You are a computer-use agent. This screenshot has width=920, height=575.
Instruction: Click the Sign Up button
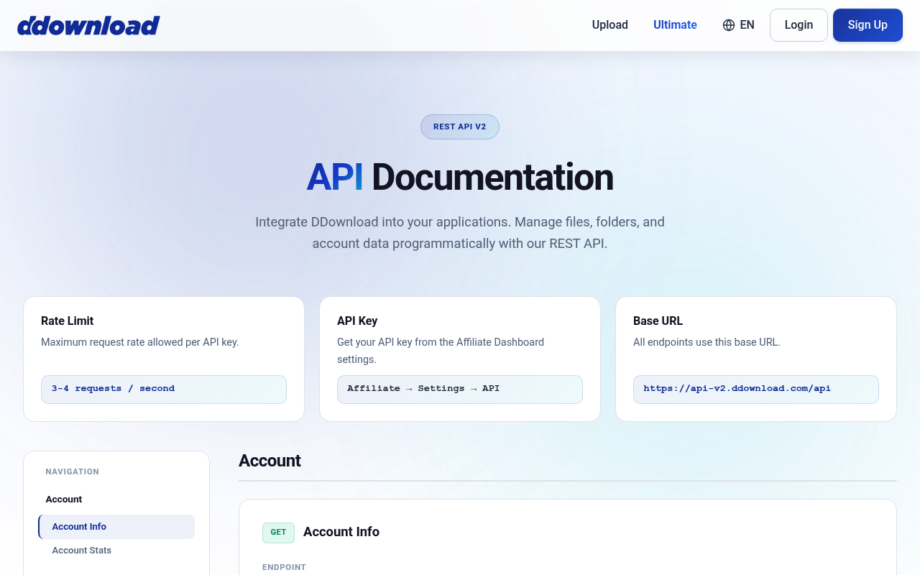tap(868, 25)
